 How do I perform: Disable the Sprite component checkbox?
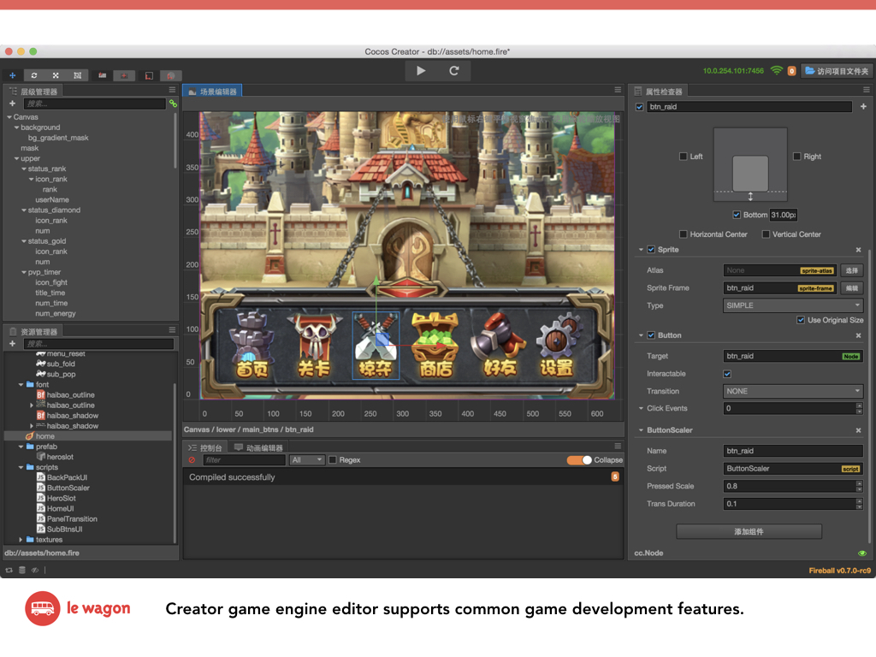651,250
